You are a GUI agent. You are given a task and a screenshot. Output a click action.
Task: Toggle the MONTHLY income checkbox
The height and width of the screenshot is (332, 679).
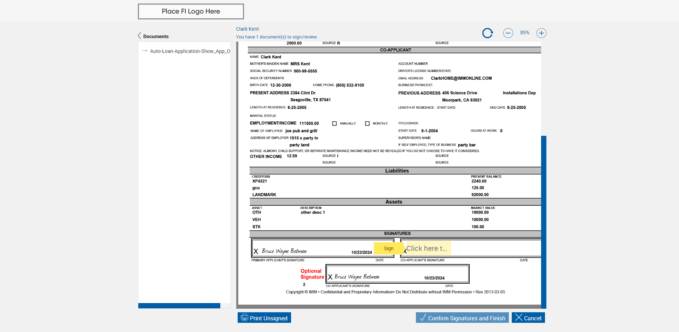click(x=367, y=123)
